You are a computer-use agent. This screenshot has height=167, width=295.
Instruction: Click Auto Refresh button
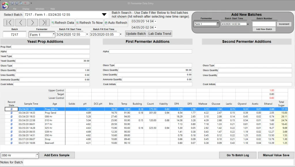click(x=116, y=23)
